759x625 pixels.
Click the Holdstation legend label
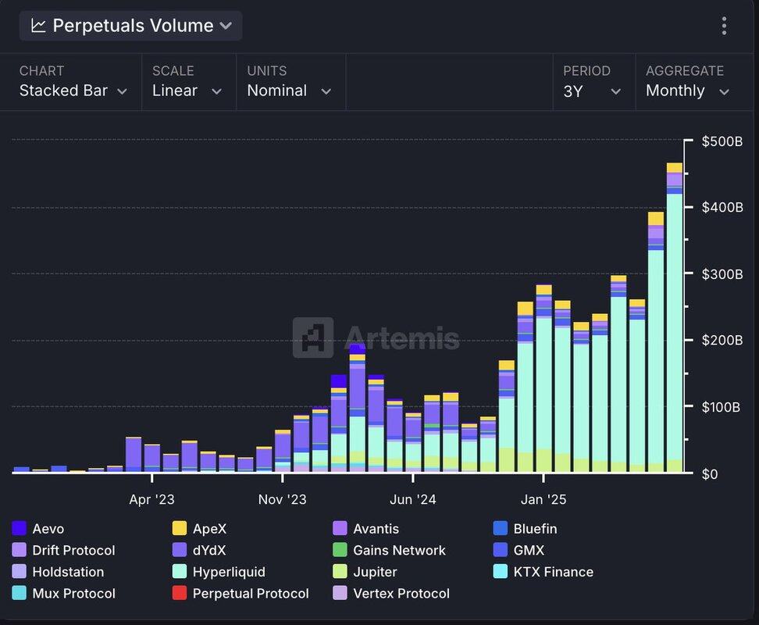tap(68, 572)
